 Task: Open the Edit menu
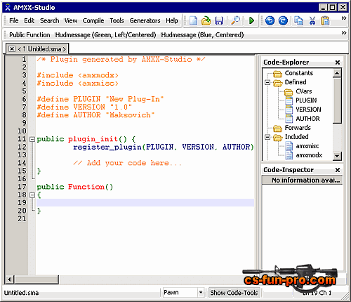29,21
